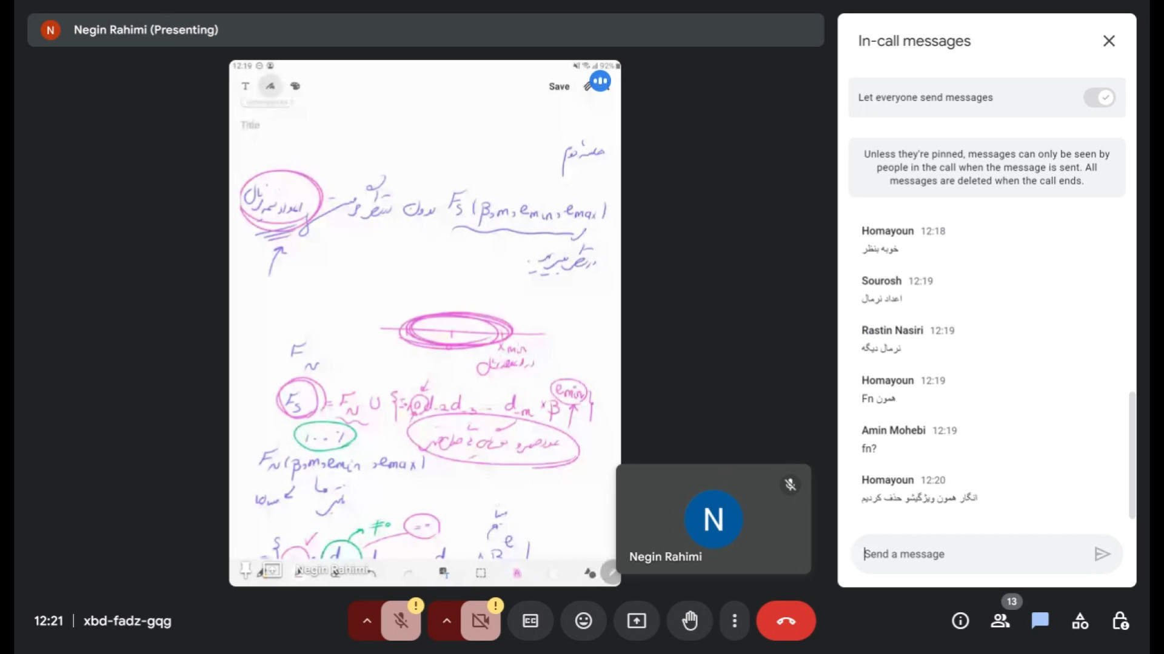Toggle Let everyone send messages switch
This screenshot has width=1164, height=654.
pos(1099,97)
